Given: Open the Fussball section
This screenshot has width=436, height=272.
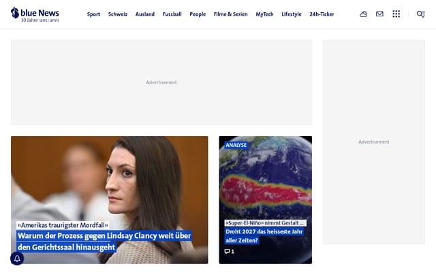Looking at the screenshot, I should click(172, 14).
